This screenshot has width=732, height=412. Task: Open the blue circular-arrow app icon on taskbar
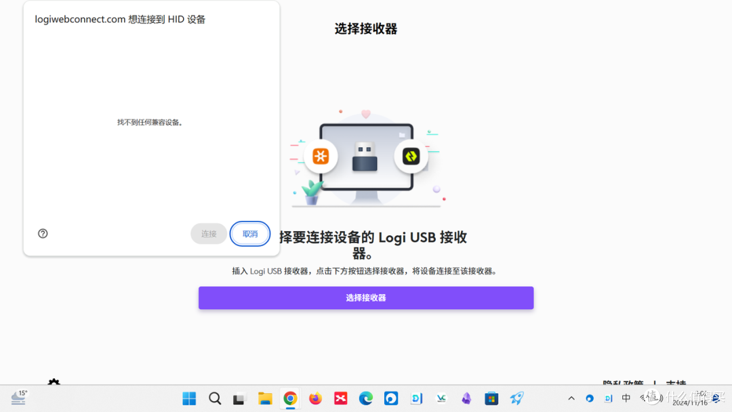[391, 398]
